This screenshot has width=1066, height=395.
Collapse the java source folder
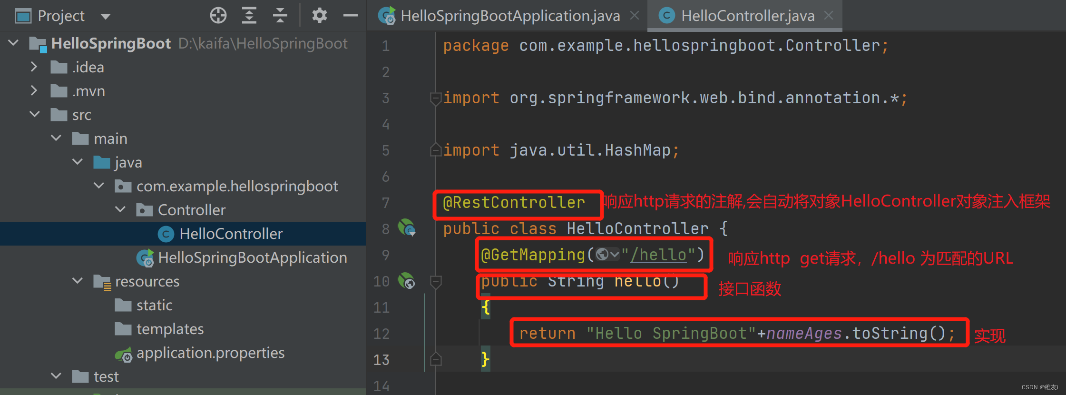78,162
